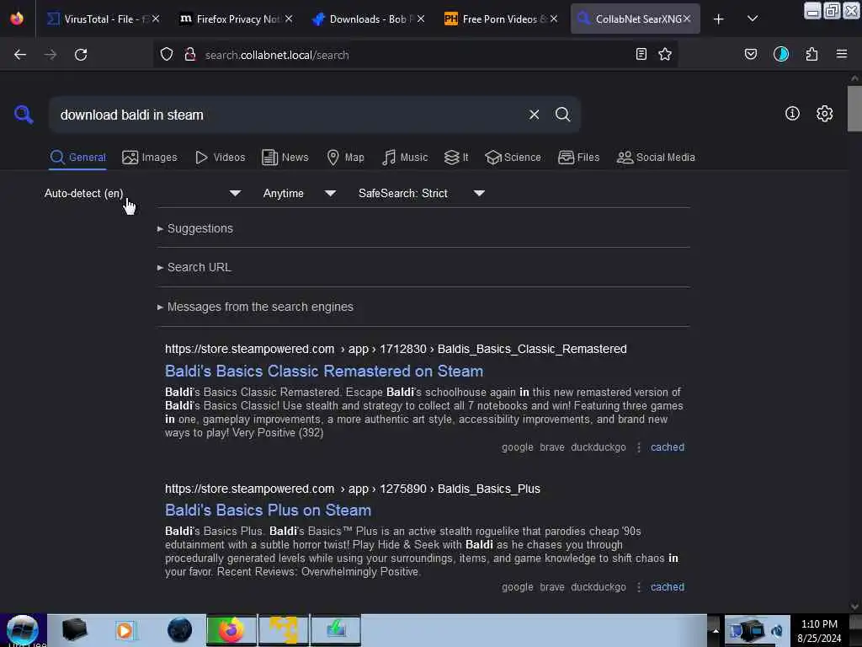Switch to the It category
Screen dimensions: 862x647
[455, 158]
